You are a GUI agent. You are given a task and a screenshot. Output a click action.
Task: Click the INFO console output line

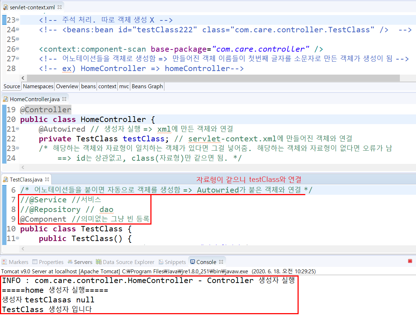[x=149, y=280]
